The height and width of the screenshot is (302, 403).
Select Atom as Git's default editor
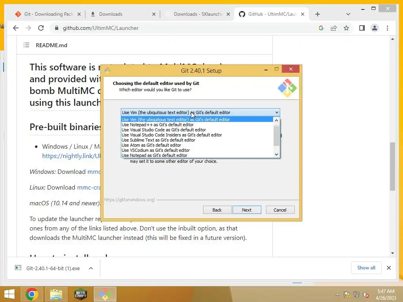pos(197,145)
